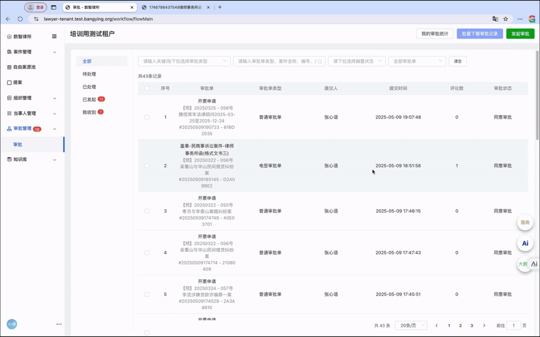
Task: Open the 搁置状态 dropdown
Action: coord(357,61)
